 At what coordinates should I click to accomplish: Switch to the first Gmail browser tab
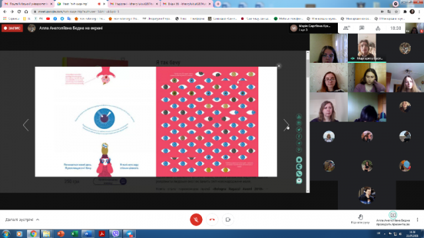click(x=28, y=4)
